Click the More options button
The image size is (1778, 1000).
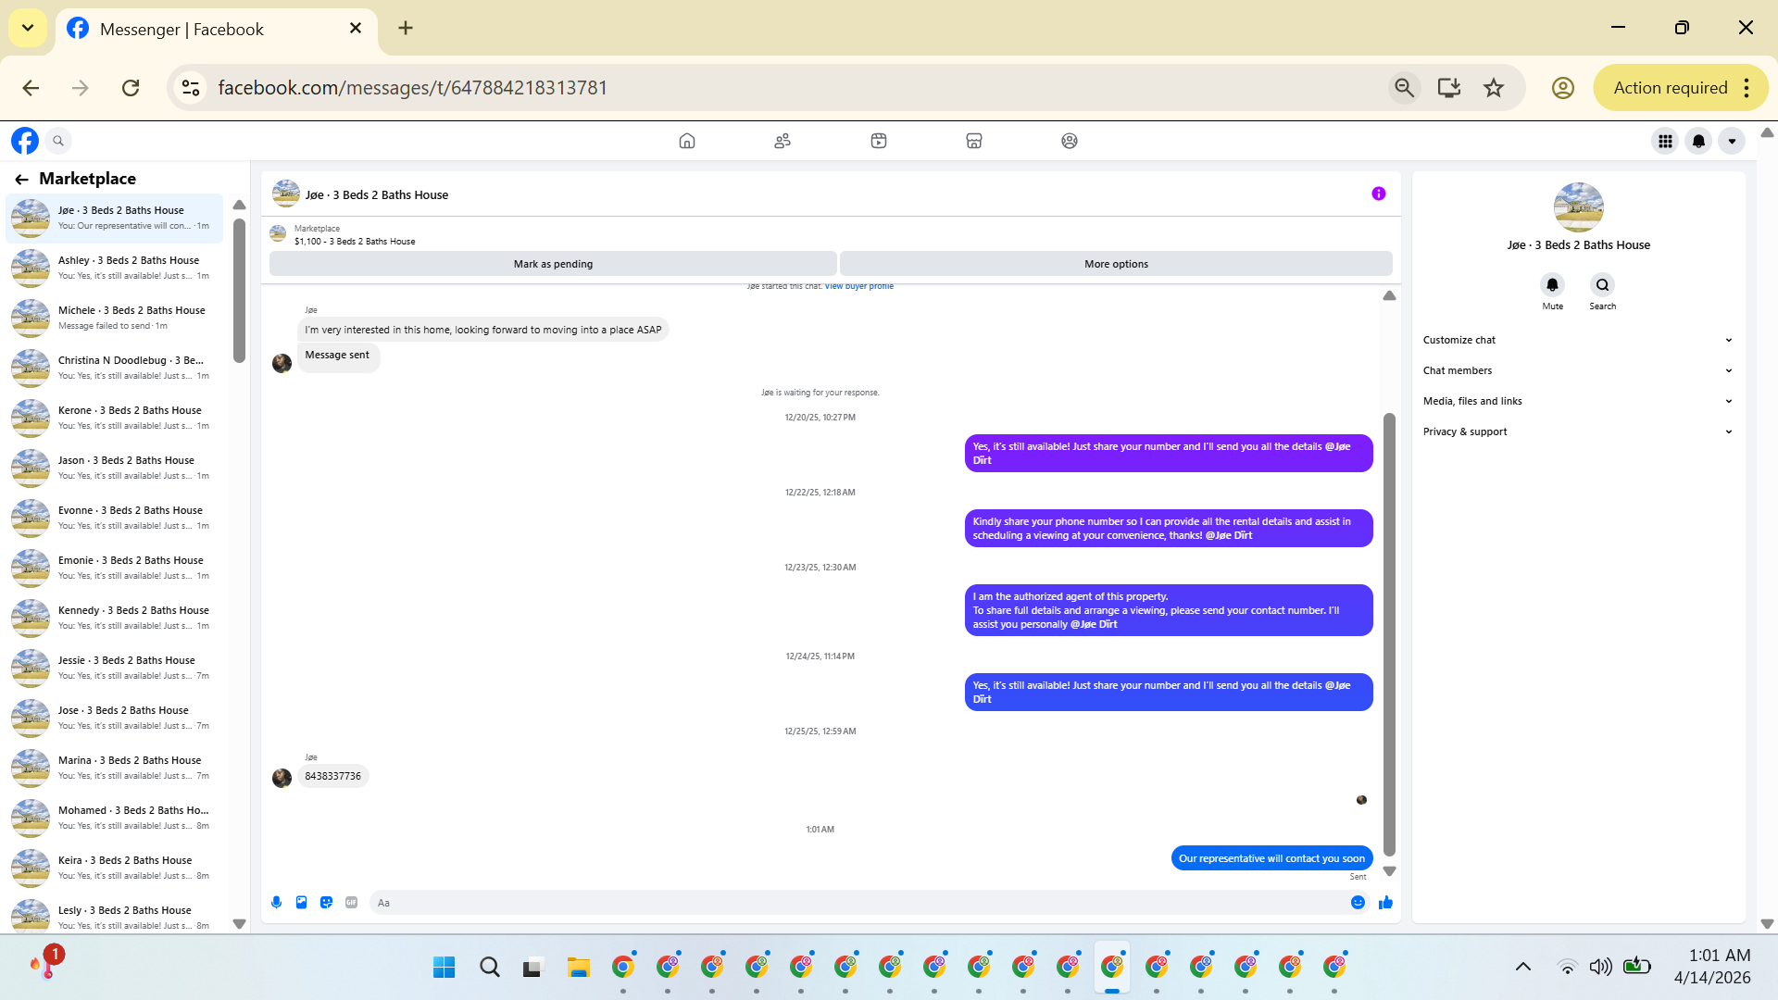(x=1115, y=264)
